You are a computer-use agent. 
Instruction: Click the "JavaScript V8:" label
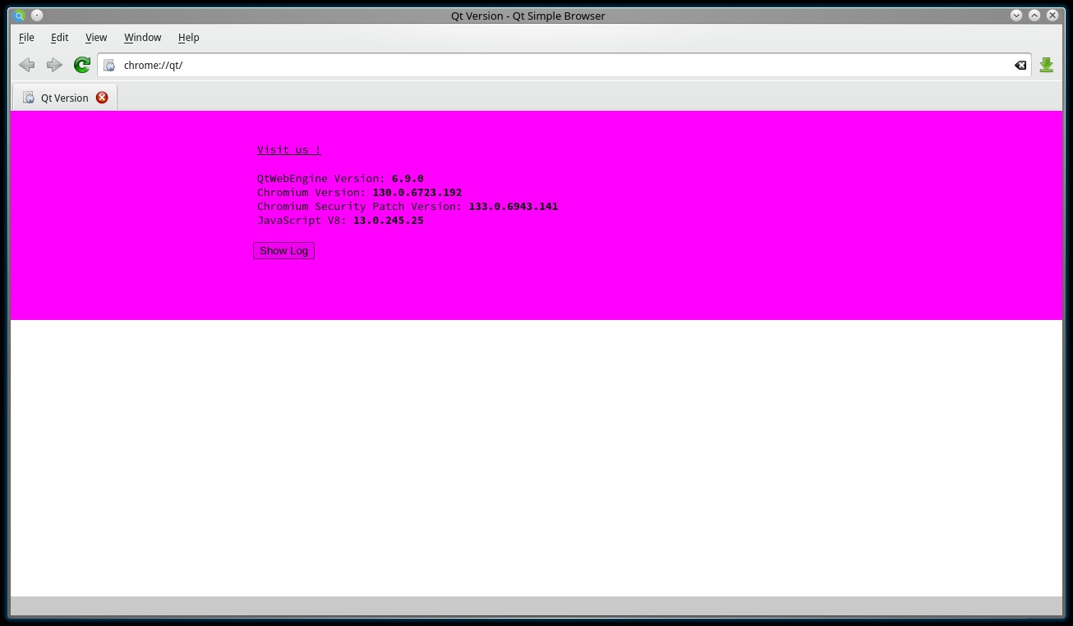(302, 220)
